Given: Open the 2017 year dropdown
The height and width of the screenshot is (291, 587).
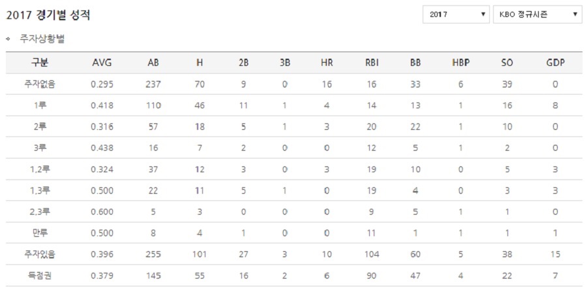Looking at the screenshot, I should click(x=456, y=14).
